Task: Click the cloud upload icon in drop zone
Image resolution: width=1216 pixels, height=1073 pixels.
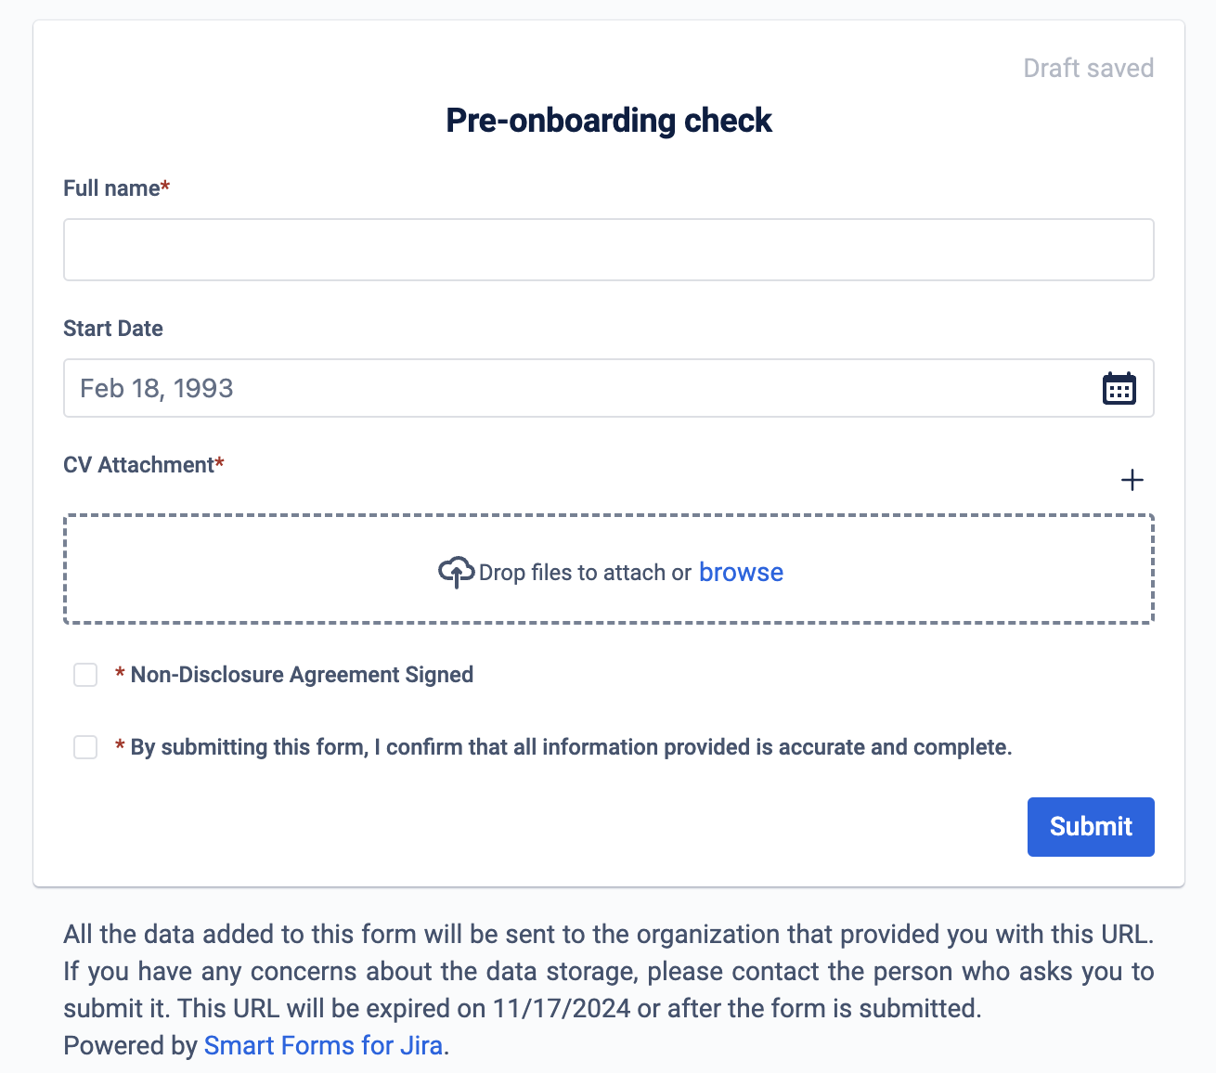Action: click(x=456, y=573)
